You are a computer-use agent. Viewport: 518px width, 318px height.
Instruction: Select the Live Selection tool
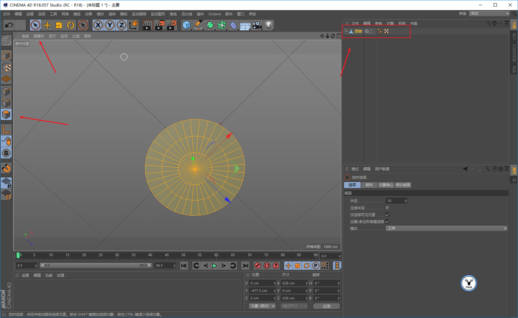36,25
